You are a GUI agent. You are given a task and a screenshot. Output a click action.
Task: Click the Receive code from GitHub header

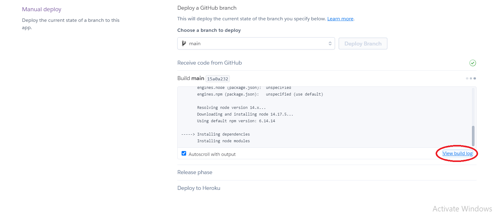[x=209, y=63]
